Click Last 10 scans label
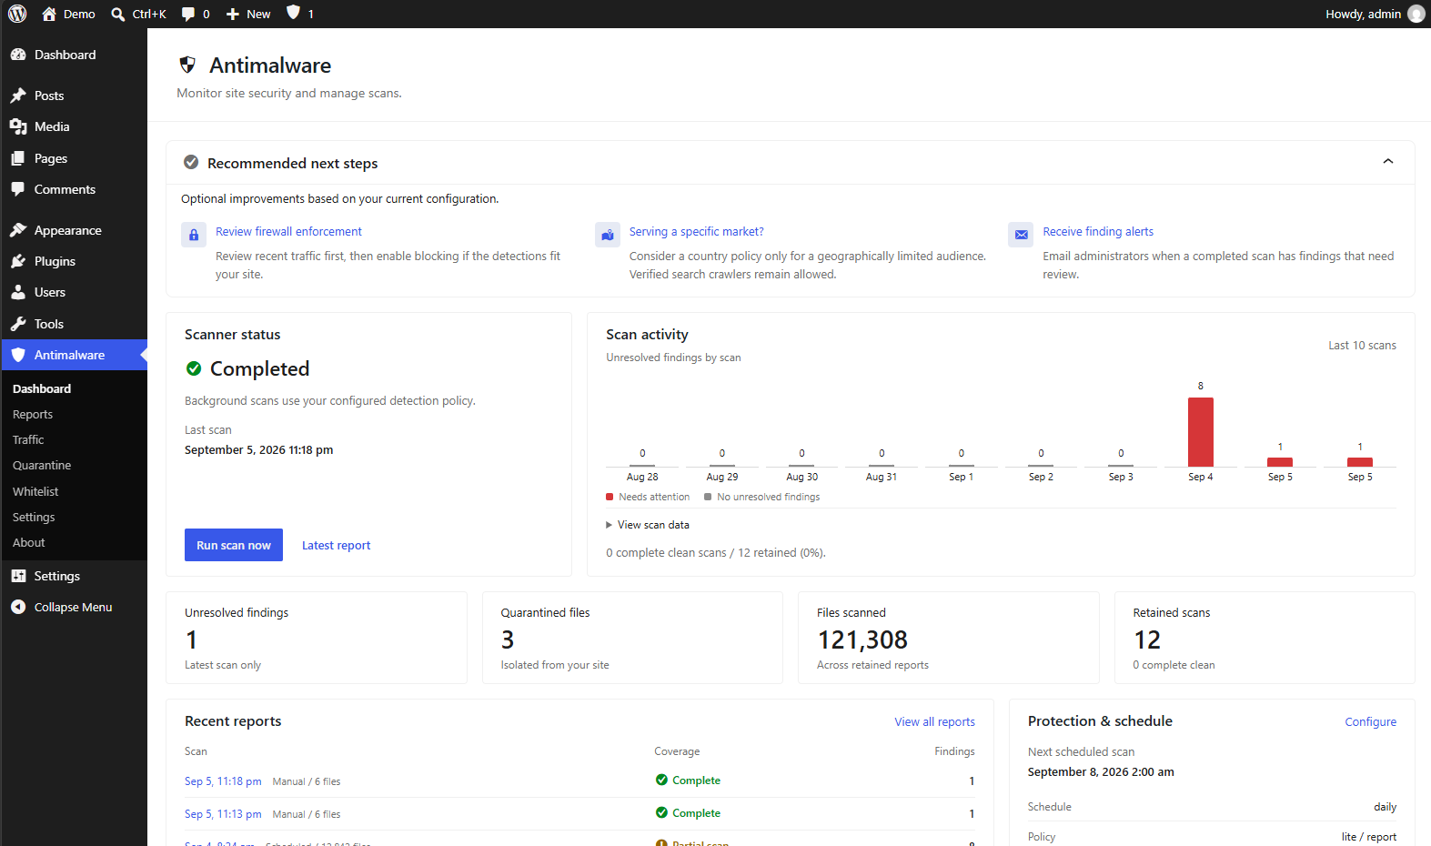Image resolution: width=1431 pixels, height=846 pixels. (1362, 346)
